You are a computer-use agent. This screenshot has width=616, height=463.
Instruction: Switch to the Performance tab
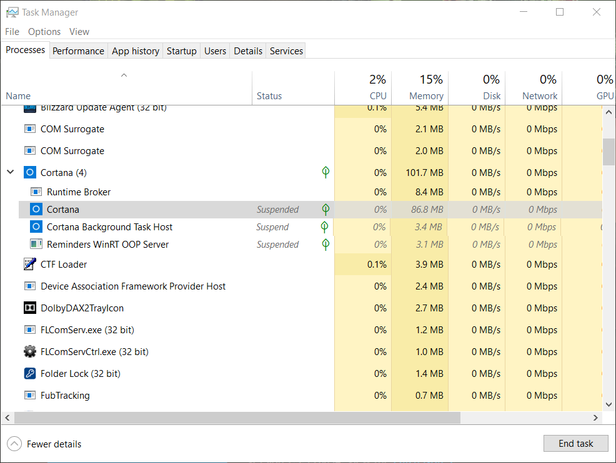click(x=78, y=51)
